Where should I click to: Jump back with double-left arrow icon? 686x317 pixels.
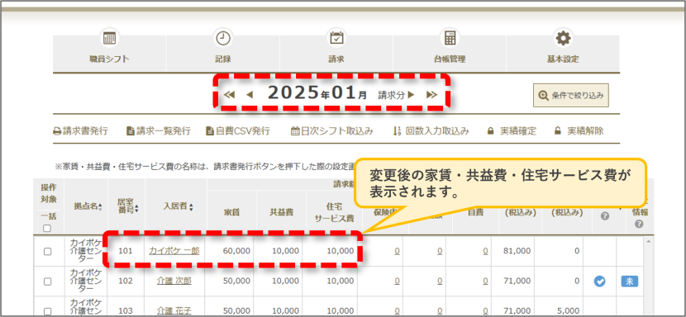[x=229, y=95]
